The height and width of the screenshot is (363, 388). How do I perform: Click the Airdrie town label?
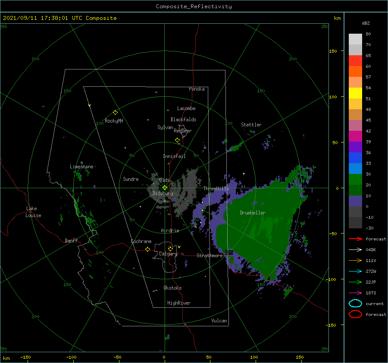pyautogui.click(x=170, y=230)
